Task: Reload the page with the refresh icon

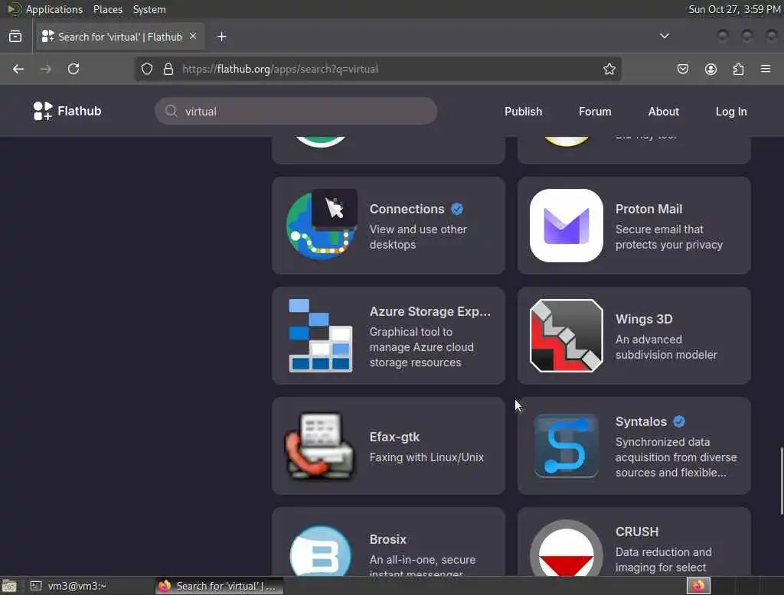Action: pos(73,69)
